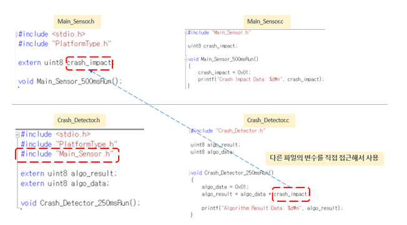
Task: Click '#include <stdio.h>' in Crash_Detector.h
Action: point(56,135)
